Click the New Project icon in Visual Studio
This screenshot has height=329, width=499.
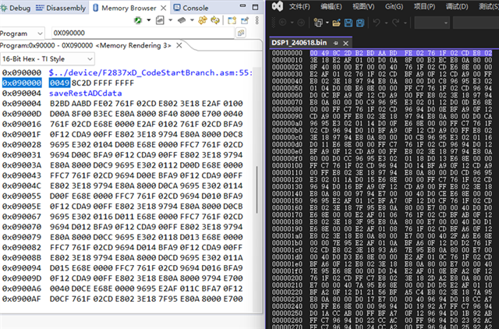[x=317, y=23]
